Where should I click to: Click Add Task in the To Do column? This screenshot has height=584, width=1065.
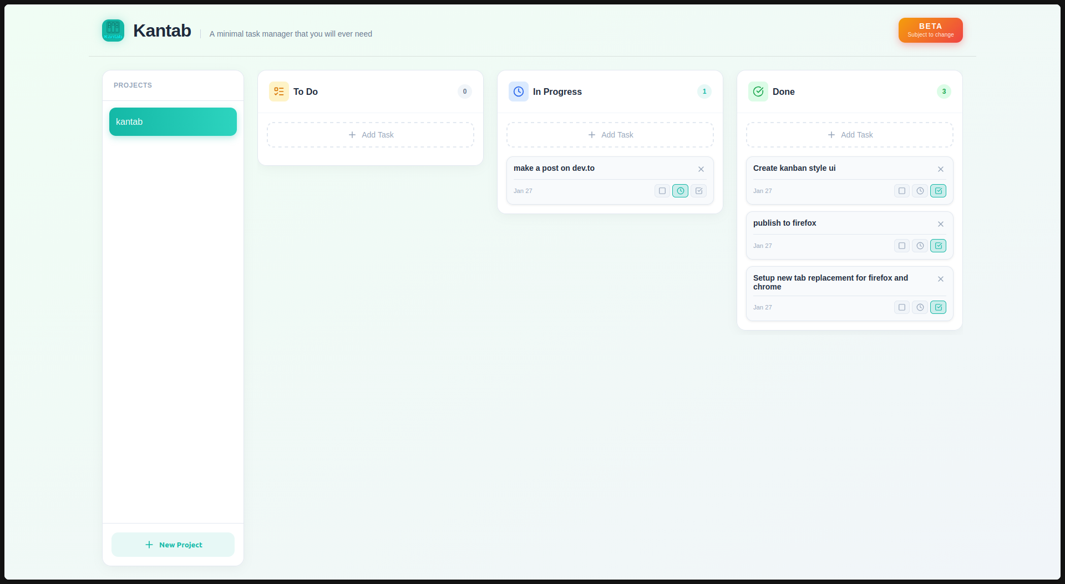[370, 134]
